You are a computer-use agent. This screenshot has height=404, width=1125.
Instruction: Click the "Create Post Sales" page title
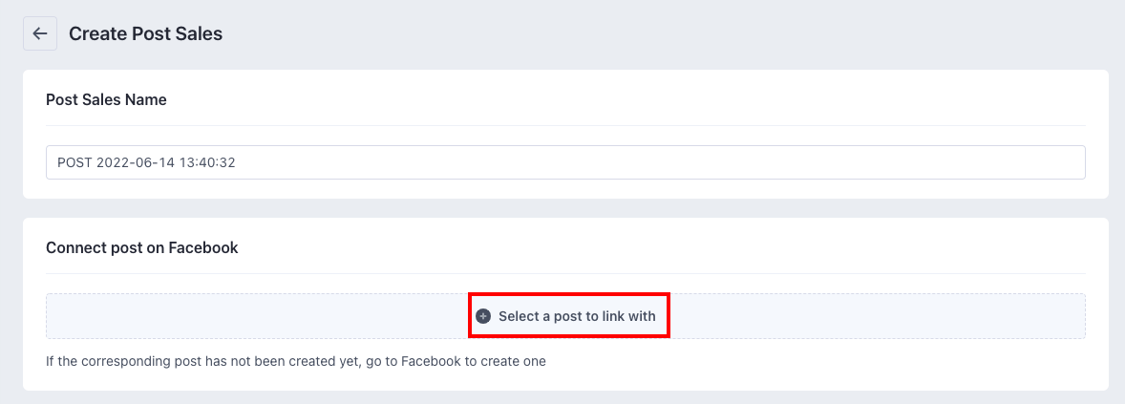click(145, 33)
